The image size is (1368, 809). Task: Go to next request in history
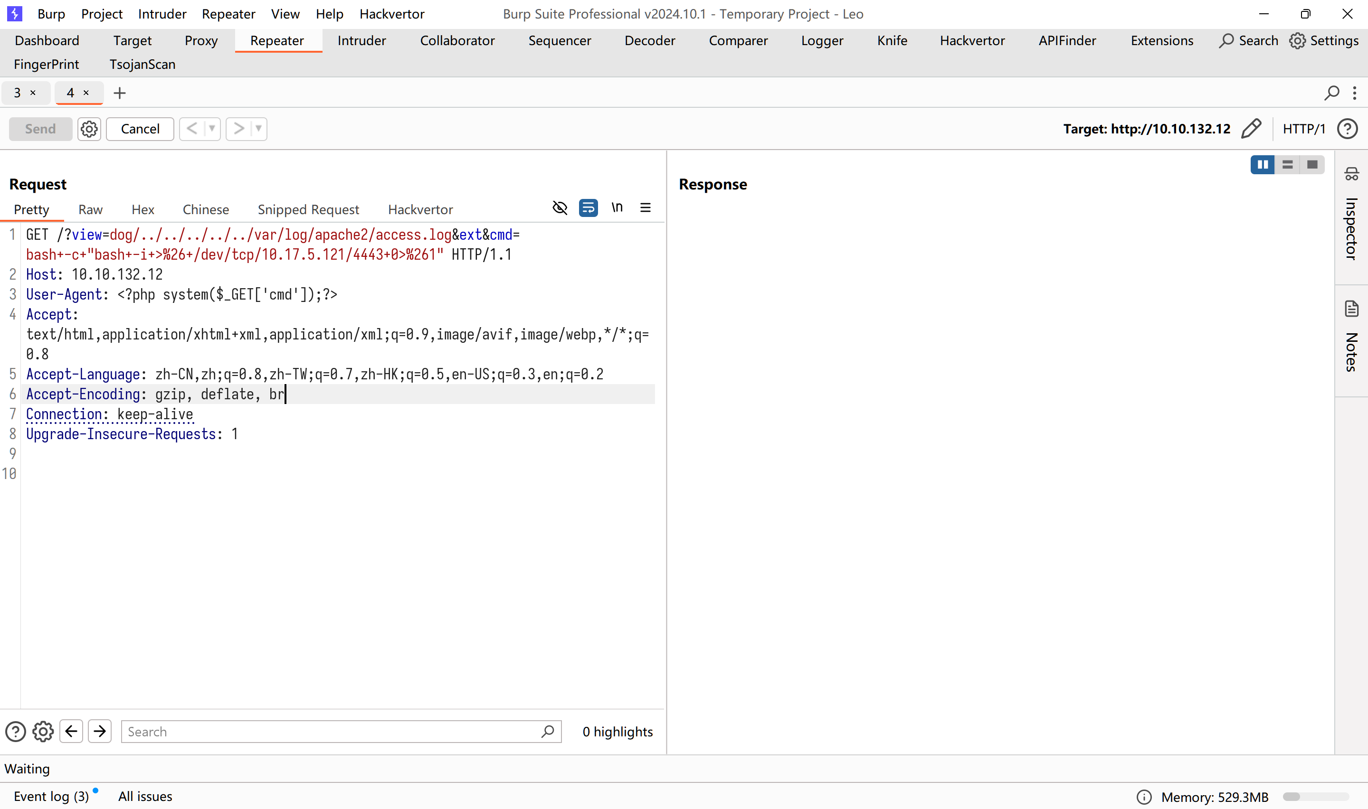239,129
